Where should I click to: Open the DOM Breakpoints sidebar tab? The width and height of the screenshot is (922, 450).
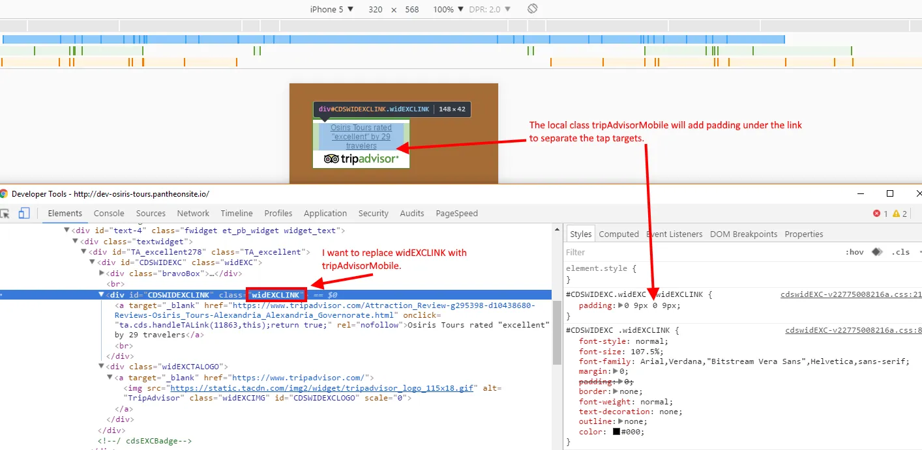click(x=743, y=234)
